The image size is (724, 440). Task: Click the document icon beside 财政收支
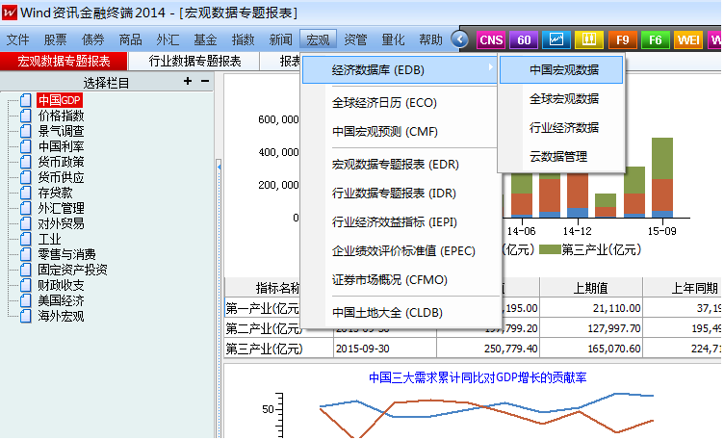[x=26, y=285]
